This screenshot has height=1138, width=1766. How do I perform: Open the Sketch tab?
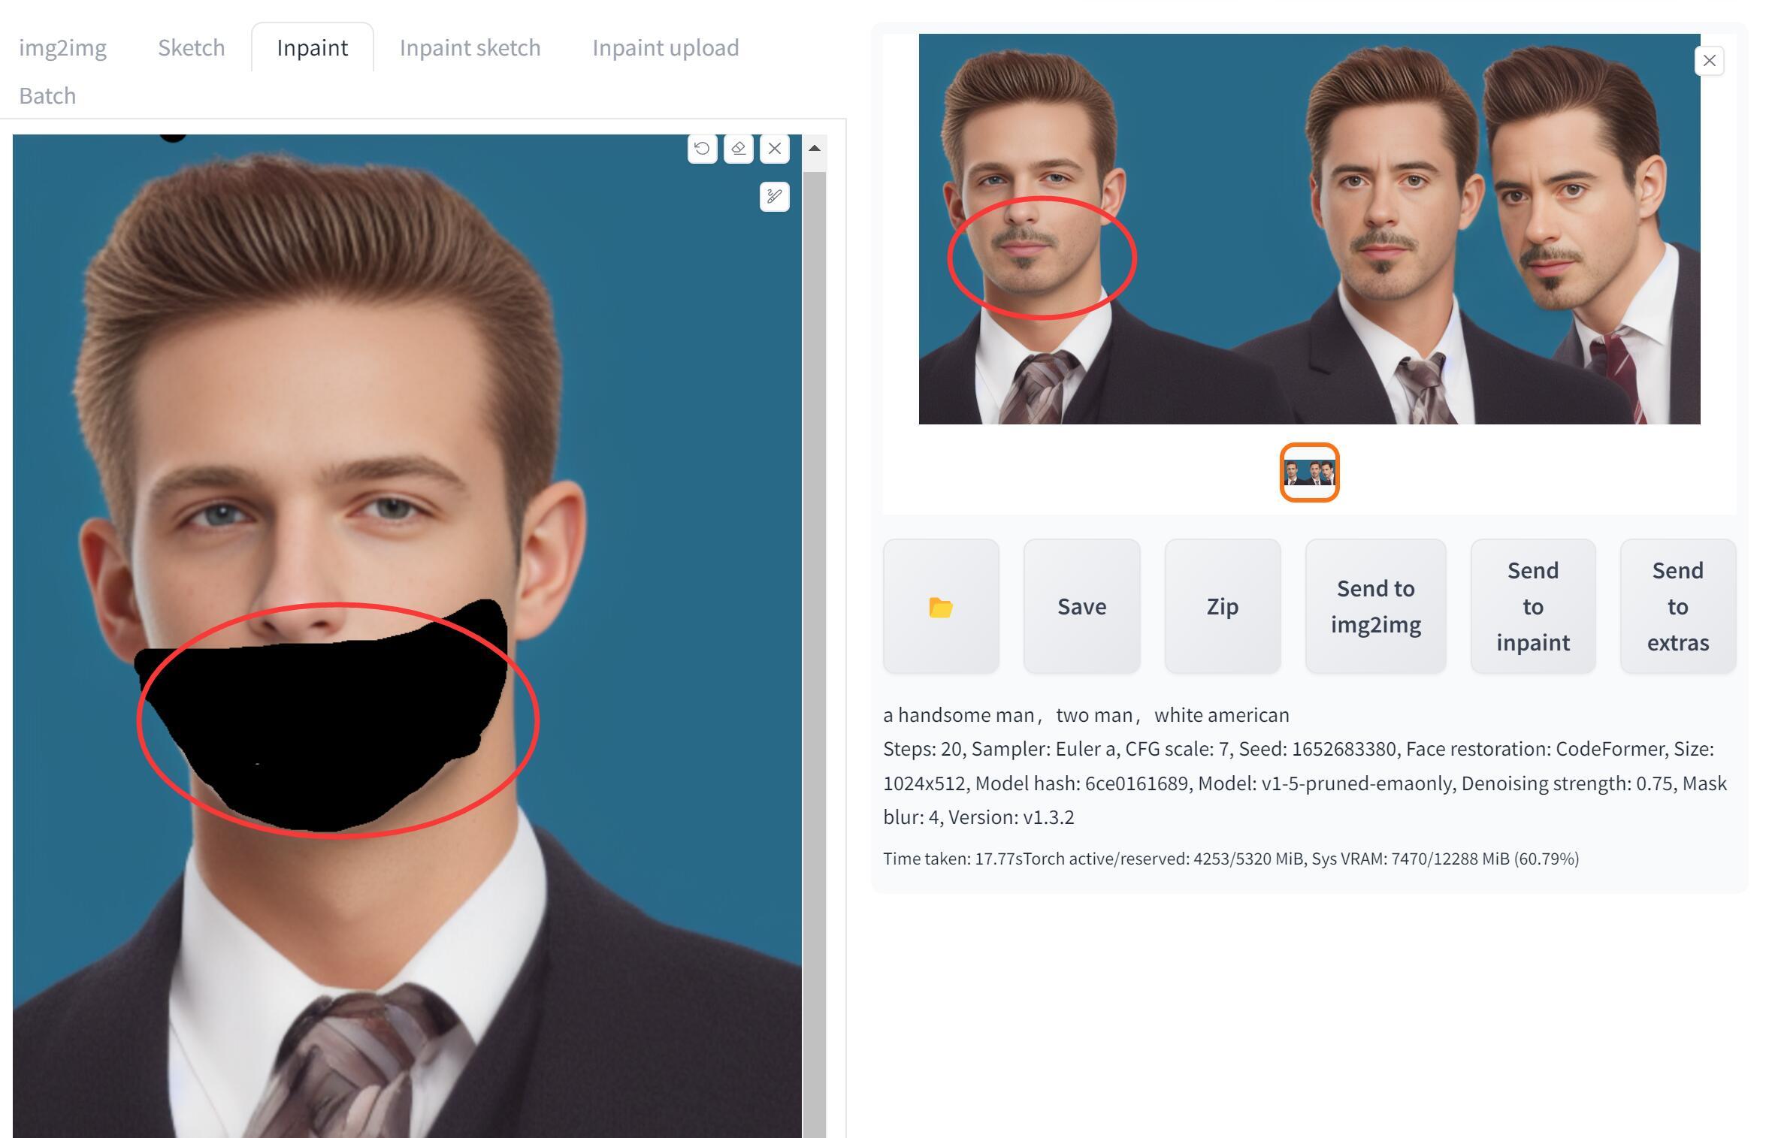(x=191, y=47)
